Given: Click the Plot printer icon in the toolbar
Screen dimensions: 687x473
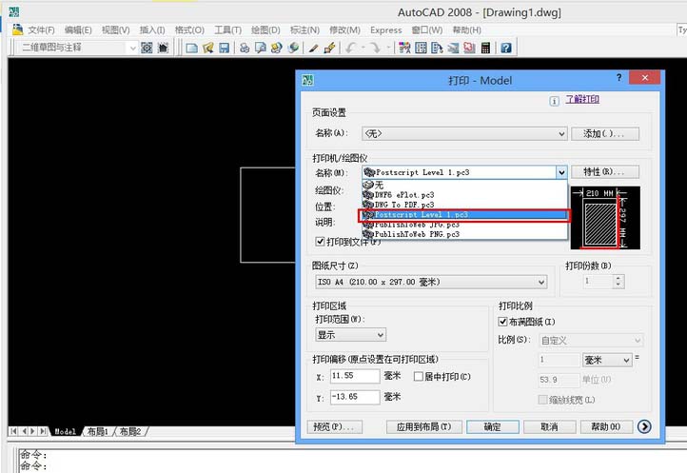Looking at the screenshot, I should point(245,48).
